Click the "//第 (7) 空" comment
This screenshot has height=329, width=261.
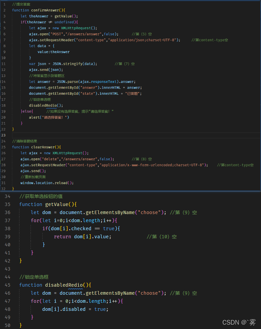(125, 64)
